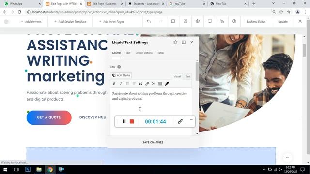Viewport: 310px width, 174px height.
Task: Open the templates grid icon
Action: (185, 21)
